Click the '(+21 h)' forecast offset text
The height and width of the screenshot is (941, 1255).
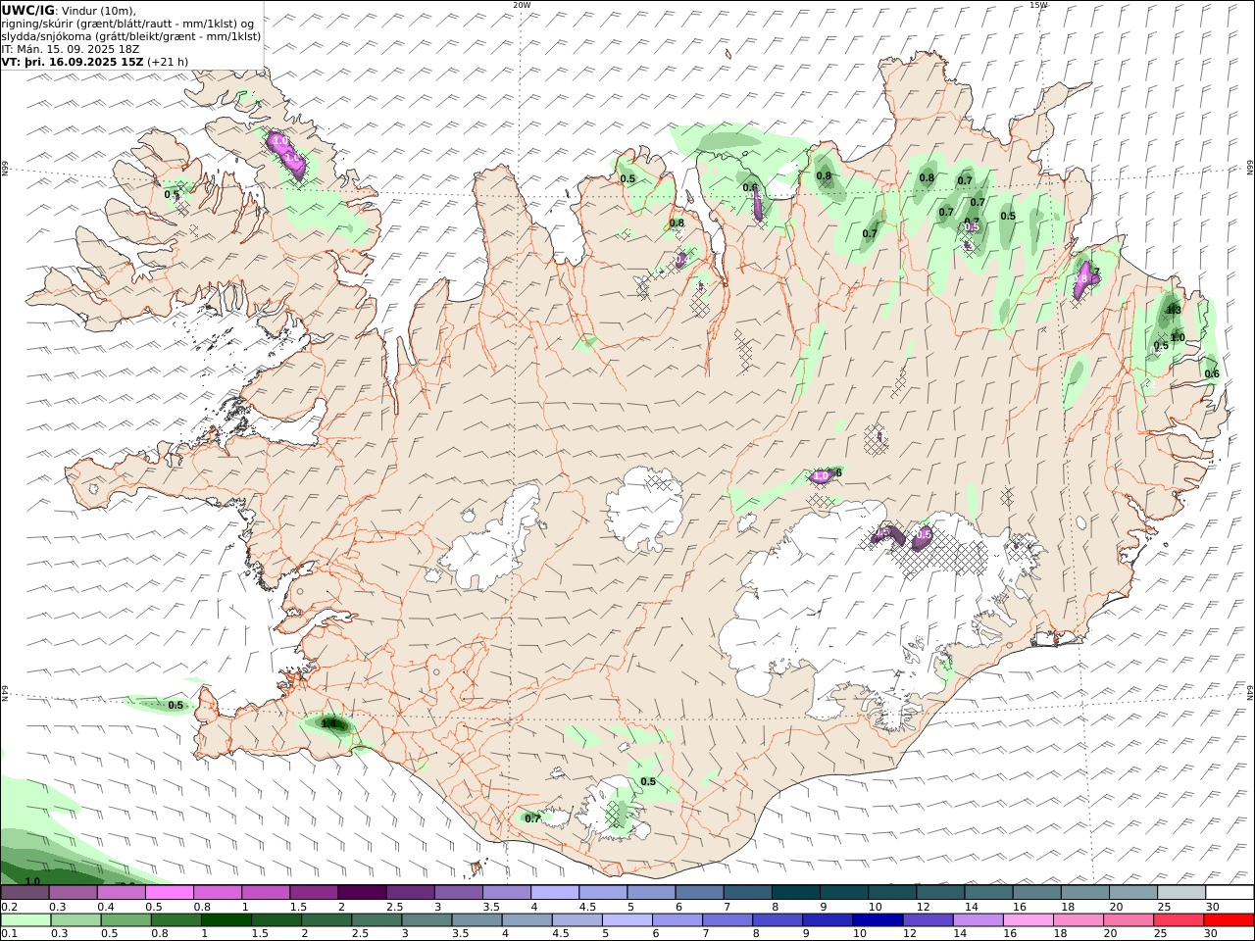pos(168,62)
